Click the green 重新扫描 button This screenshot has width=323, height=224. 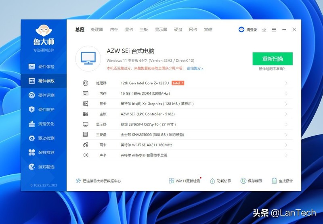pos(273,59)
